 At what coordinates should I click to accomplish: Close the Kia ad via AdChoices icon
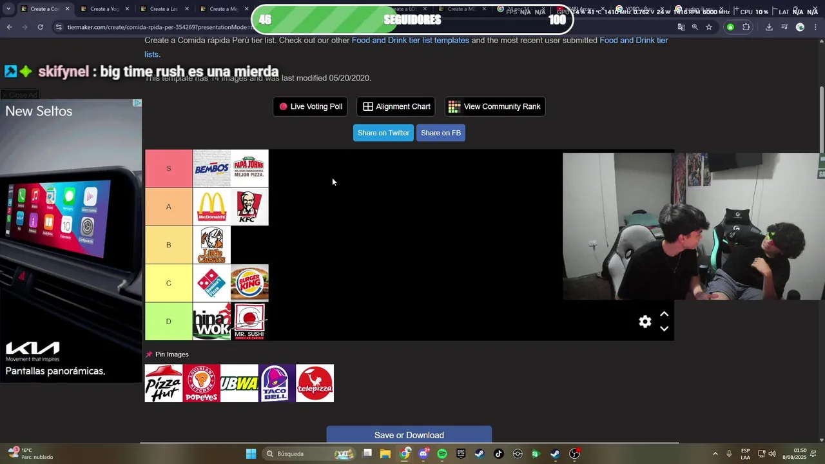coord(137,103)
